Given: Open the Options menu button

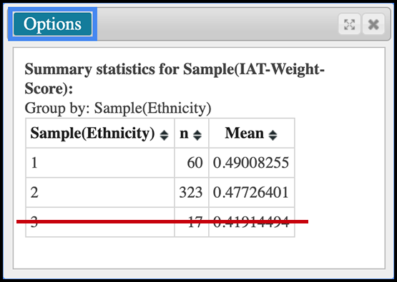Looking at the screenshot, I should (x=52, y=24).
